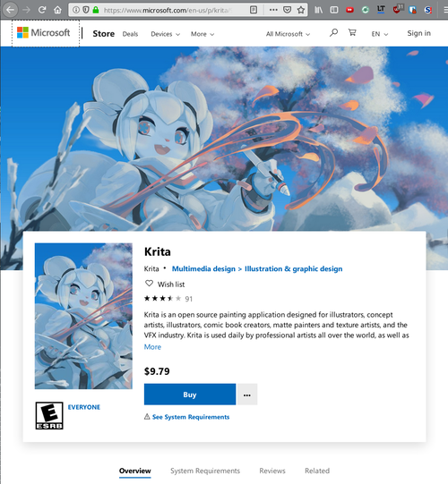The height and width of the screenshot is (484, 448).
Task: Open Firefox Library icon in the toolbar
Action: [318, 10]
